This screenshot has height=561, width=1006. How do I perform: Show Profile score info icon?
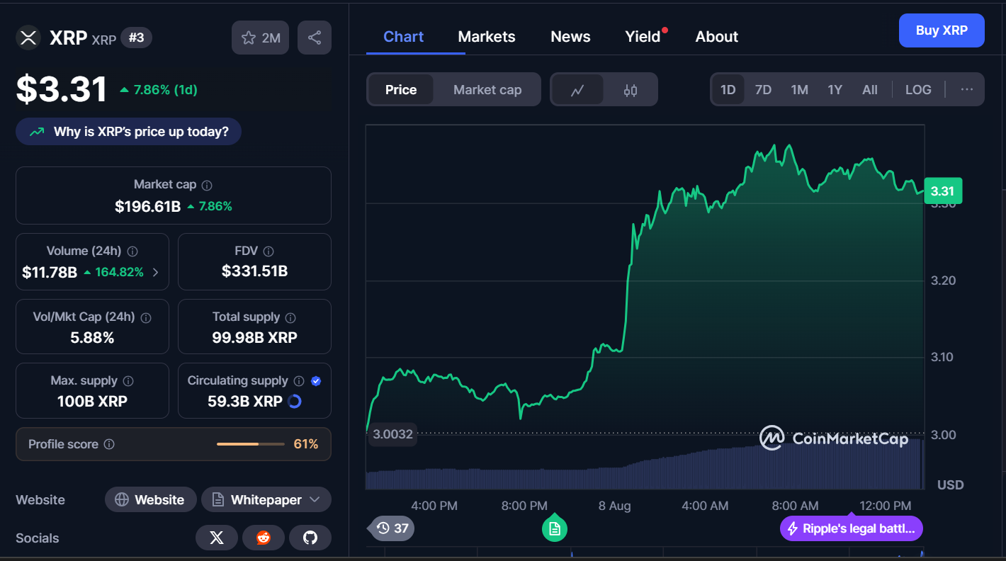click(109, 444)
